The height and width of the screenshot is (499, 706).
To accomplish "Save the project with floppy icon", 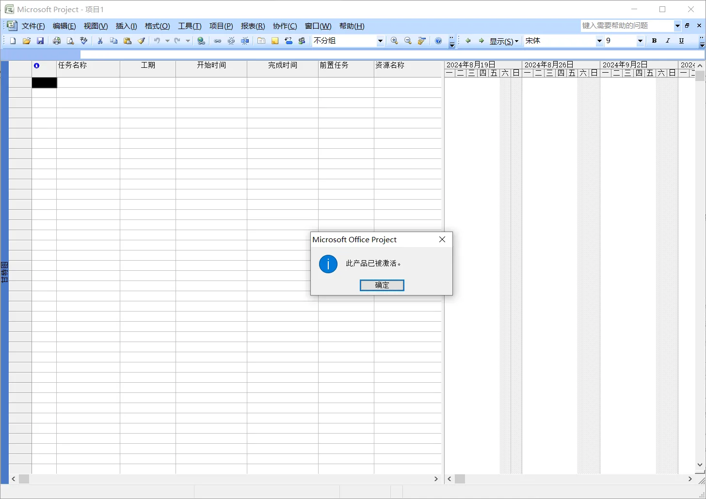I will [40, 41].
